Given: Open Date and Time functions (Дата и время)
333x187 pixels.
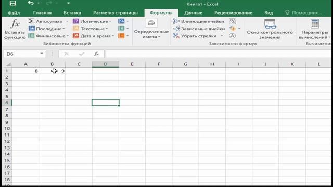Looking at the screenshot, I should pyautogui.click(x=94, y=36).
